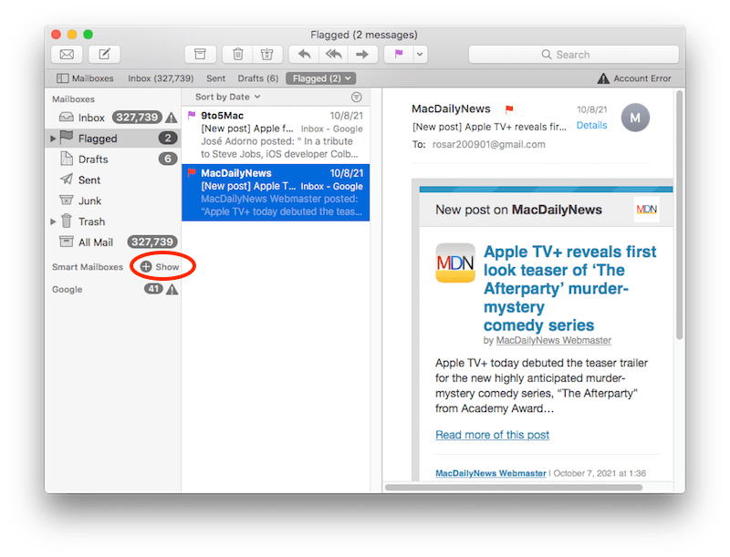The height and width of the screenshot is (557, 730).
Task: Open the Sort by Date menu
Action: coord(224,97)
